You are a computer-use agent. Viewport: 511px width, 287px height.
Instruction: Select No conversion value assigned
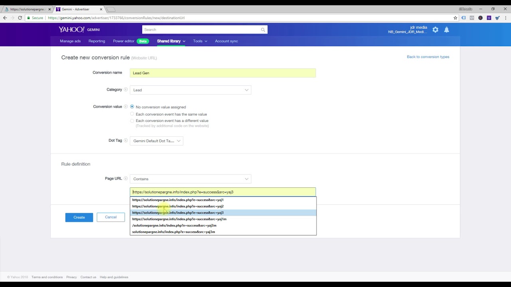point(132,107)
